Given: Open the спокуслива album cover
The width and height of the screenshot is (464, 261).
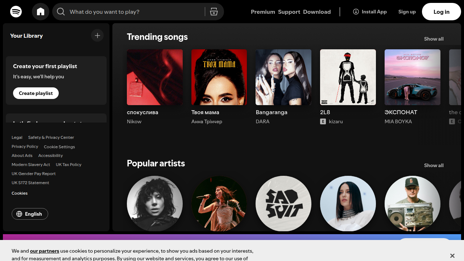Looking at the screenshot, I should pos(155,77).
